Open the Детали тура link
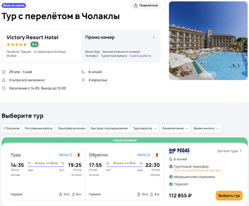 click(229, 151)
